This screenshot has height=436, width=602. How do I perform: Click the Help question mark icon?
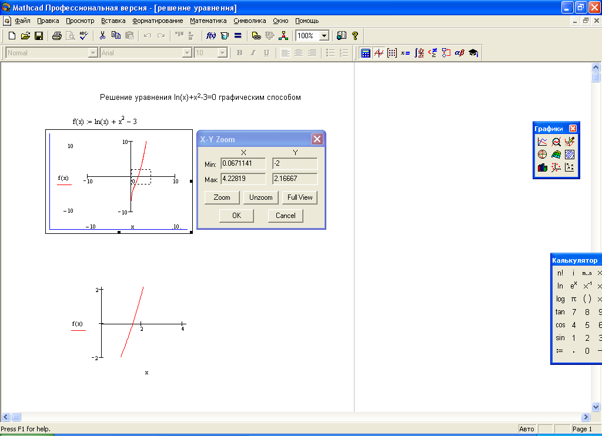pos(355,36)
